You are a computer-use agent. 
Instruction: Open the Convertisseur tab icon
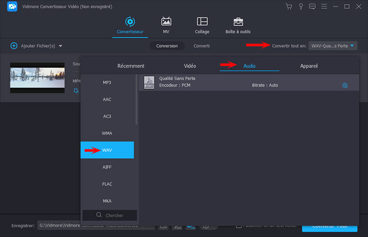click(x=130, y=22)
